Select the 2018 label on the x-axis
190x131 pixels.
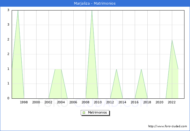coord(147,102)
